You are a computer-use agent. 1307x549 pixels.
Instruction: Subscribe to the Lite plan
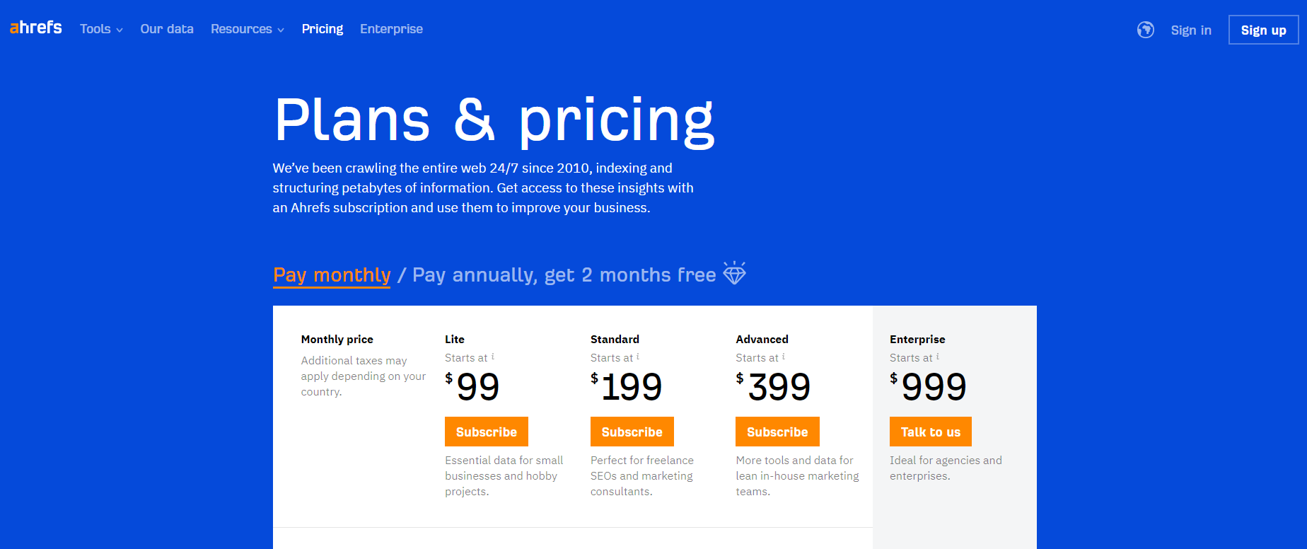click(486, 432)
